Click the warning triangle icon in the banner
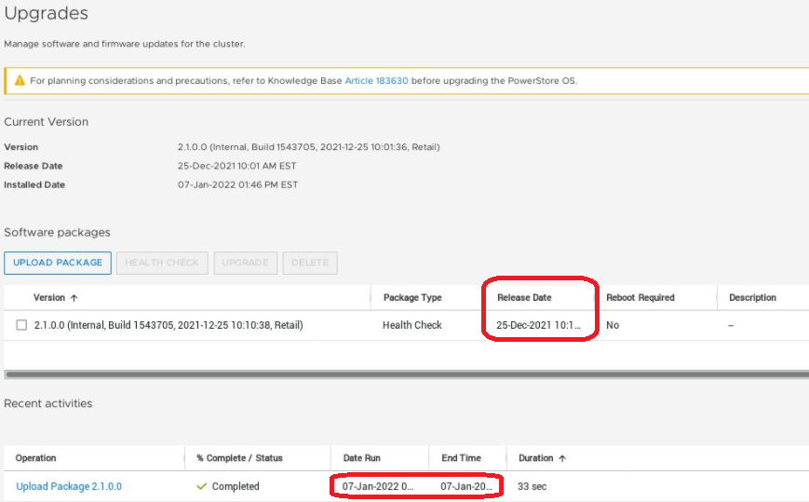The image size is (809, 502). pos(20,81)
